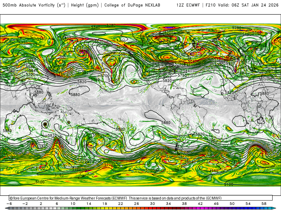
Task: Click the 50 colorbar tick label
Action: pos(232,204)
